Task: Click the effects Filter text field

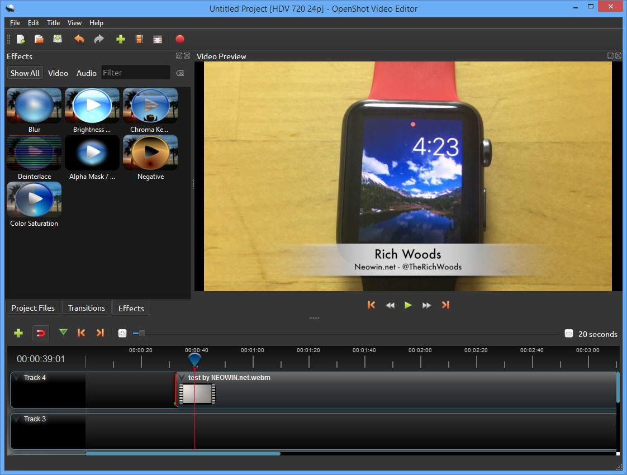Action: coord(136,73)
